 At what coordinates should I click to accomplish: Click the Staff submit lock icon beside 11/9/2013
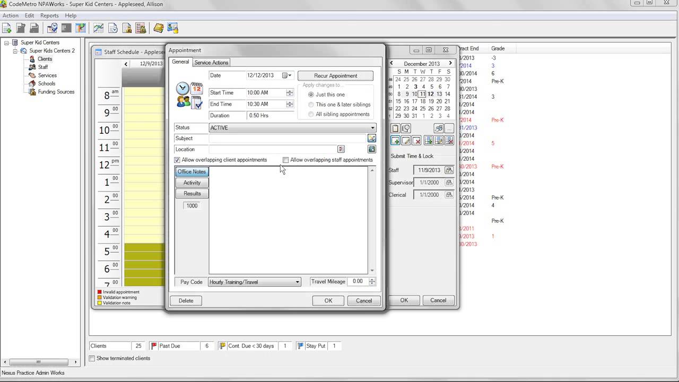click(x=449, y=170)
